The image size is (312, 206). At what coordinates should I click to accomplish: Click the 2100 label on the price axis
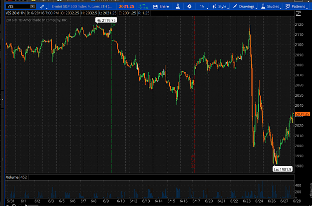[300, 45]
